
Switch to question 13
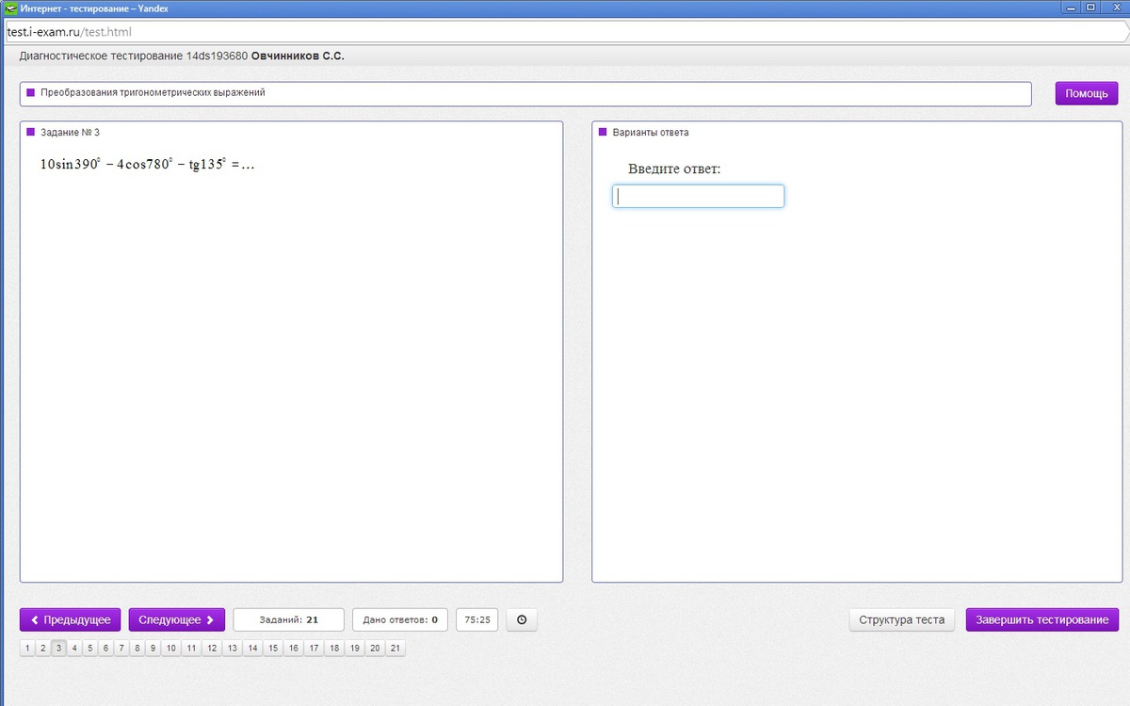(232, 648)
